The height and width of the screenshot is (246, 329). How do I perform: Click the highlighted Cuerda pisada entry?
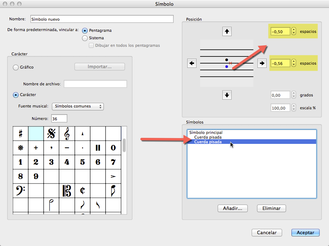point(252,142)
